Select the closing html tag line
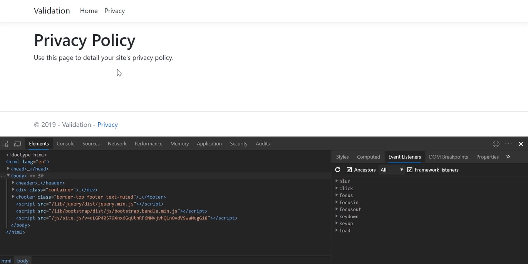528x264 pixels. [15, 232]
